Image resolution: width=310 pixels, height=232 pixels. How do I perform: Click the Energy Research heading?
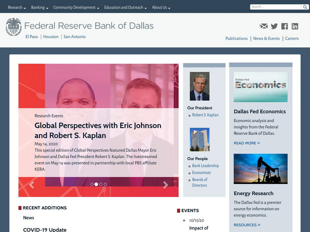[253, 193]
